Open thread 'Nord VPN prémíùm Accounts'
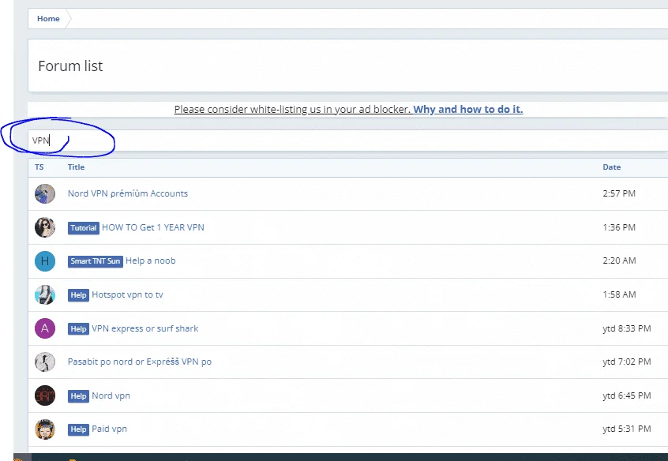Image resolution: width=668 pixels, height=461 pixels. point(127,193)
